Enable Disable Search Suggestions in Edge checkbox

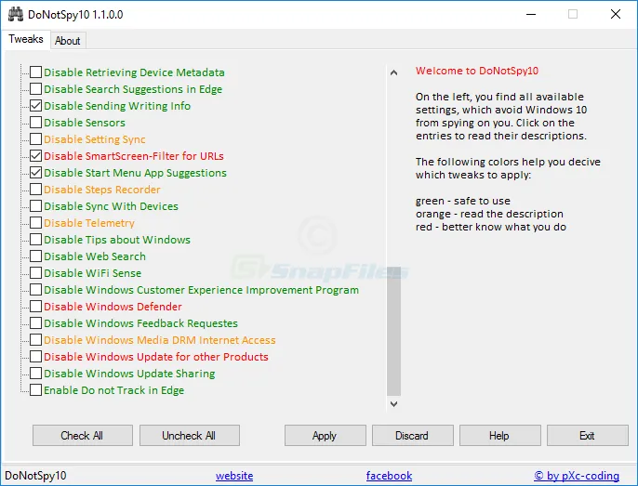(x=35, y=88)
